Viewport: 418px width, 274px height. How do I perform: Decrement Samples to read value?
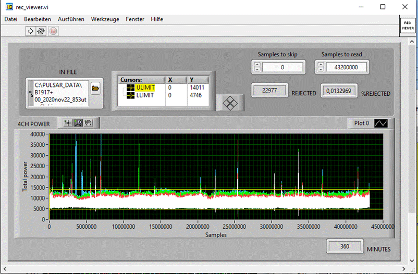coord(321,69)
